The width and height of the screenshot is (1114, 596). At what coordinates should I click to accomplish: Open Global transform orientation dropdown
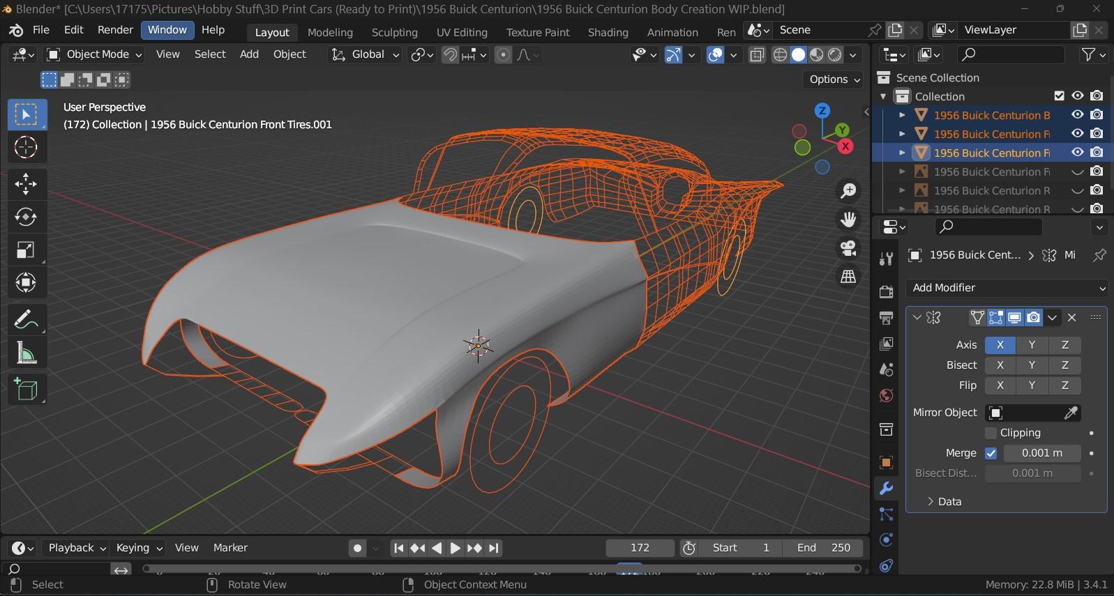(365, 54)
